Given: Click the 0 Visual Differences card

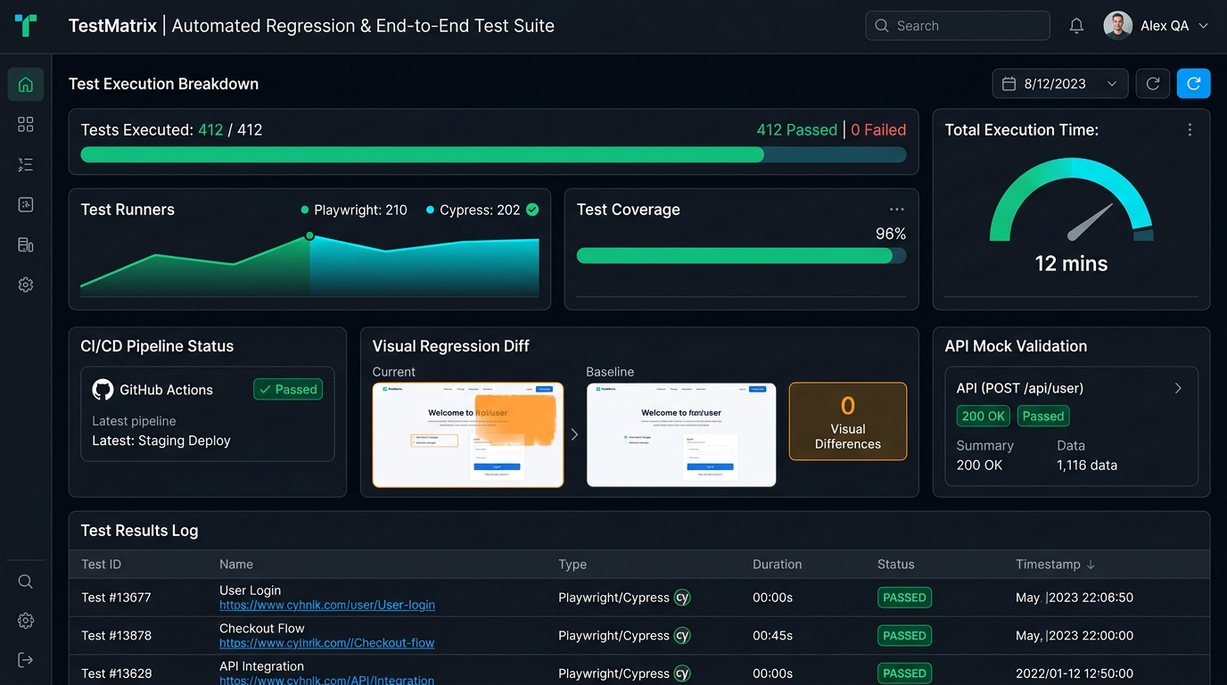Looking at the screenshot, I should [848, 422].
